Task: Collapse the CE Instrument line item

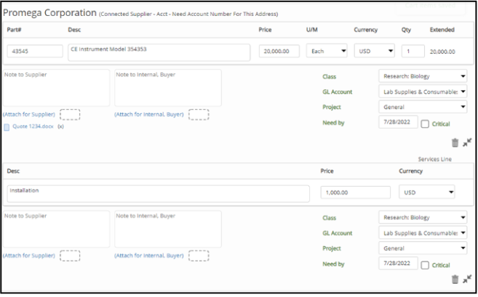Action: pos(467,142)
